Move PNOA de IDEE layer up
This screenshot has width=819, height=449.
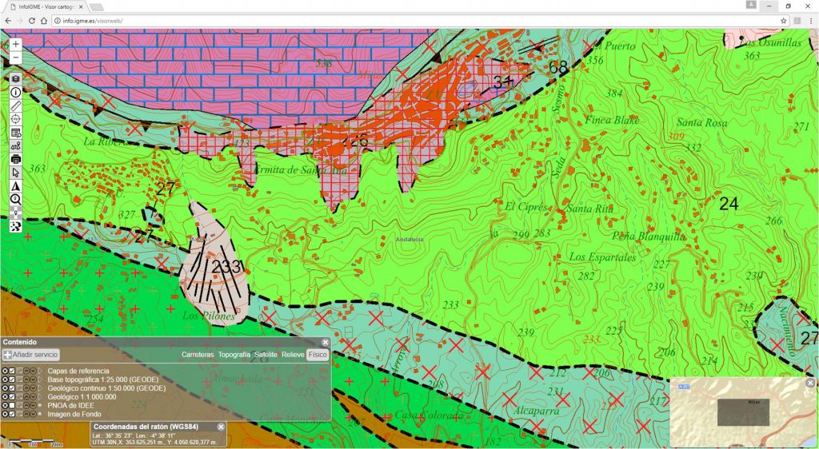[x=26, y=405]
